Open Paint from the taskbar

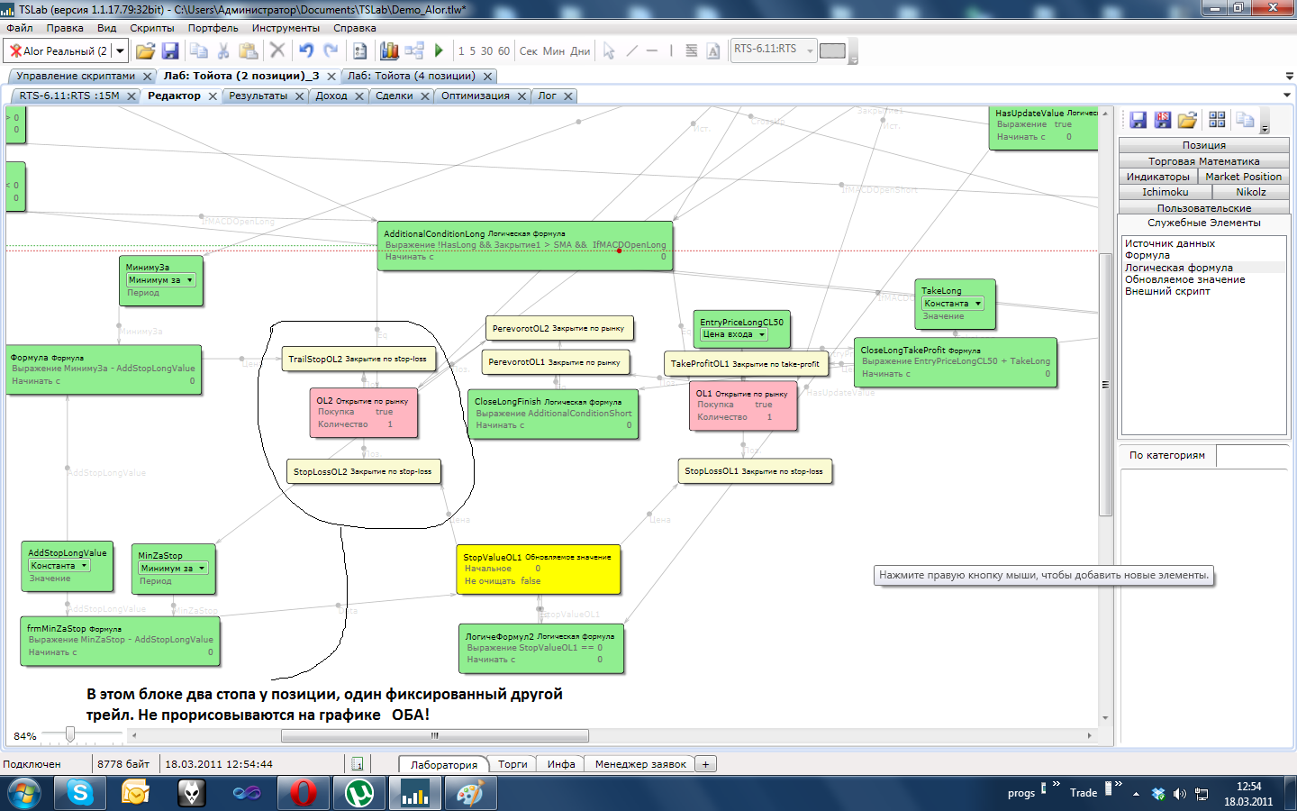tap(471, 793)
